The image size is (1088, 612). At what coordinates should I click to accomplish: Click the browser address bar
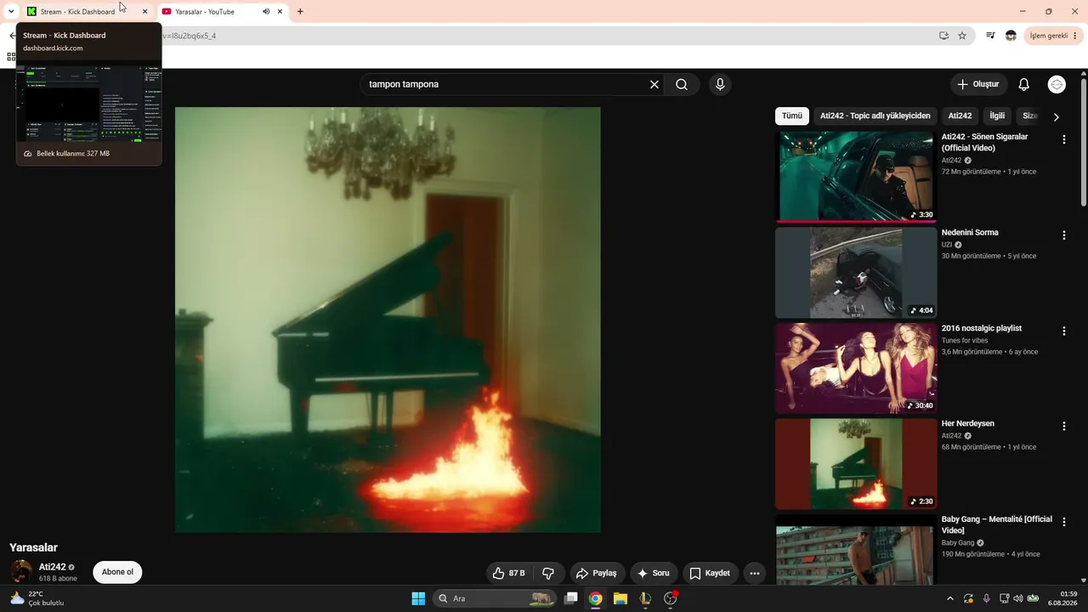tap(544, 36)
